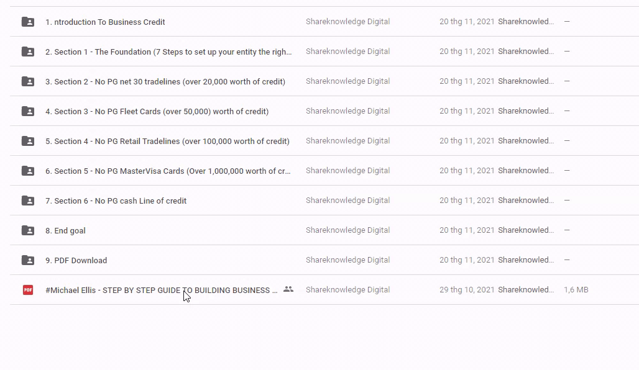639x370 pixels.
Task: Click the folder icon for Section 4 Retail Tradelines
Action: pos(28,141)
